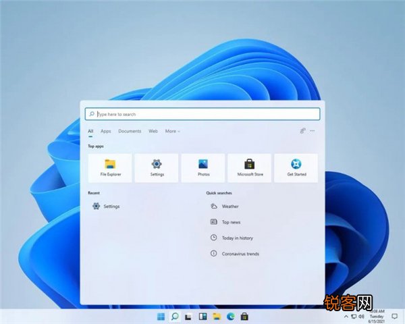
Task: Open the network status tray icon
Action: [x=354, y=317]
